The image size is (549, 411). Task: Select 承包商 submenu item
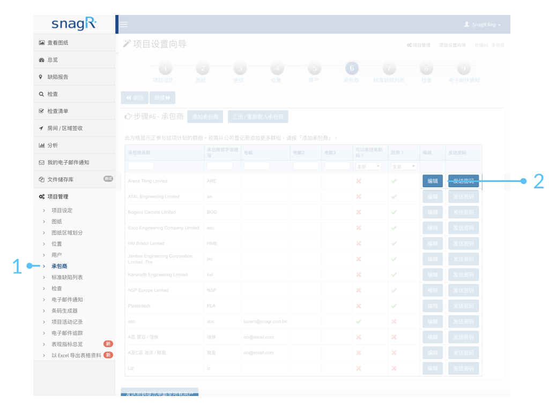coord(60,267)
